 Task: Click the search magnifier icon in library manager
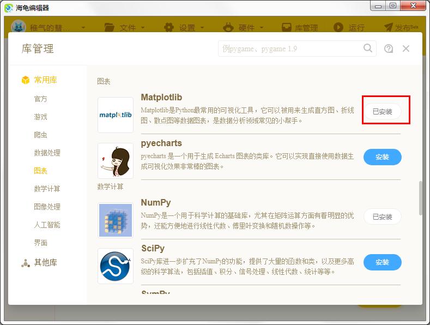pyautogui.click(x=368, y=48)
